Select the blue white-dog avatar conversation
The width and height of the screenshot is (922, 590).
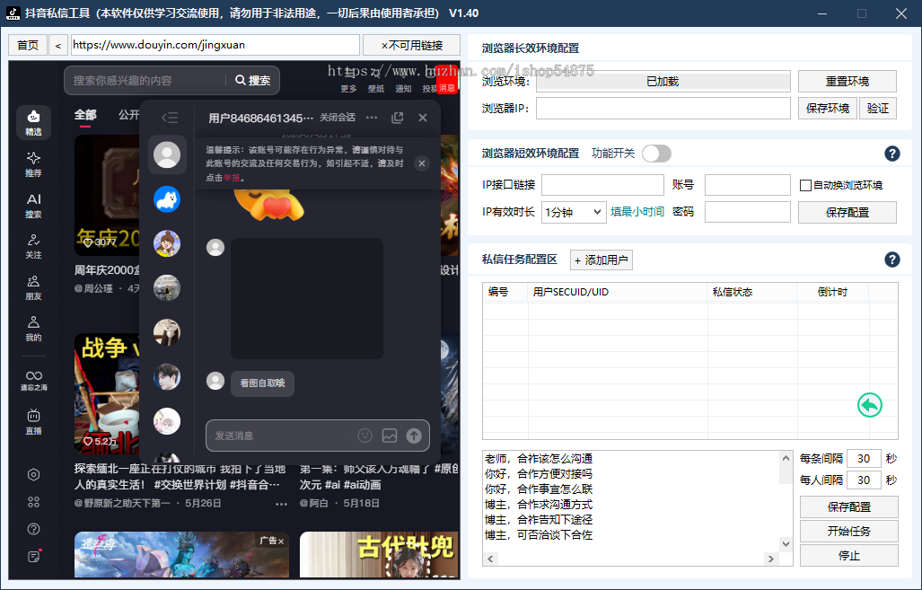tap(167, 199)
